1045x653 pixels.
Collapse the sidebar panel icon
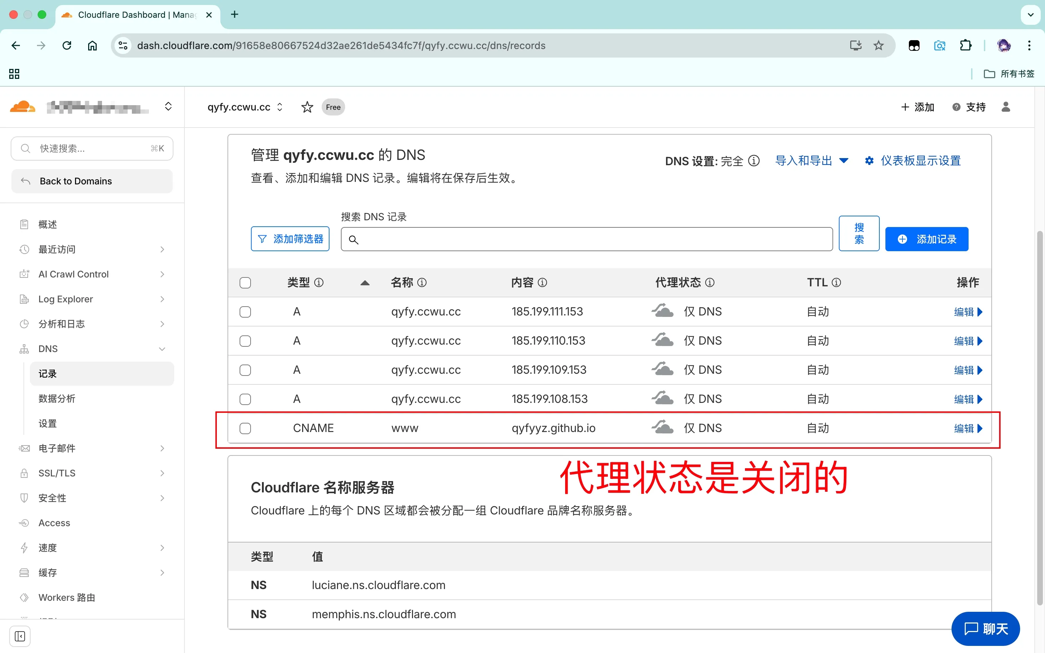20,636
